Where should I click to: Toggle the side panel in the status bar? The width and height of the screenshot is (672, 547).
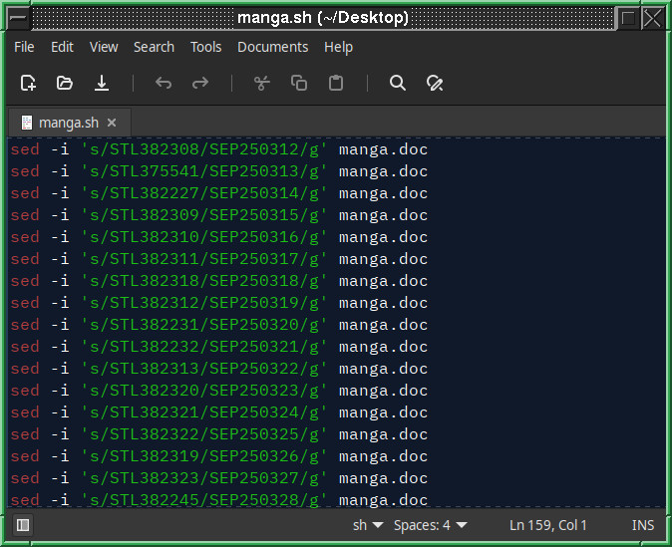coord(23,525)
